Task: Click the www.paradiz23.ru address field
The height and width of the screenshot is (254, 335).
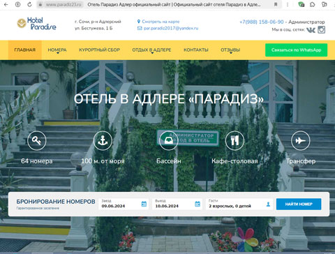Action: pyautogui.click(x=64, y=5)
